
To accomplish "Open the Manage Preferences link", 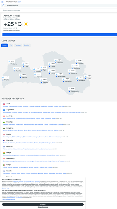I will pos(43,207).
